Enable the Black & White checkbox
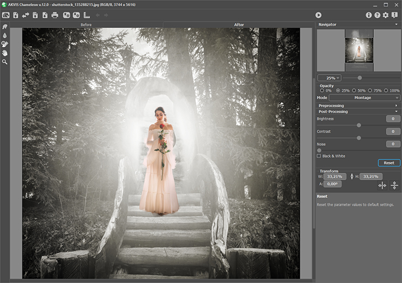402x283 pixels. [x=319, y=156]
